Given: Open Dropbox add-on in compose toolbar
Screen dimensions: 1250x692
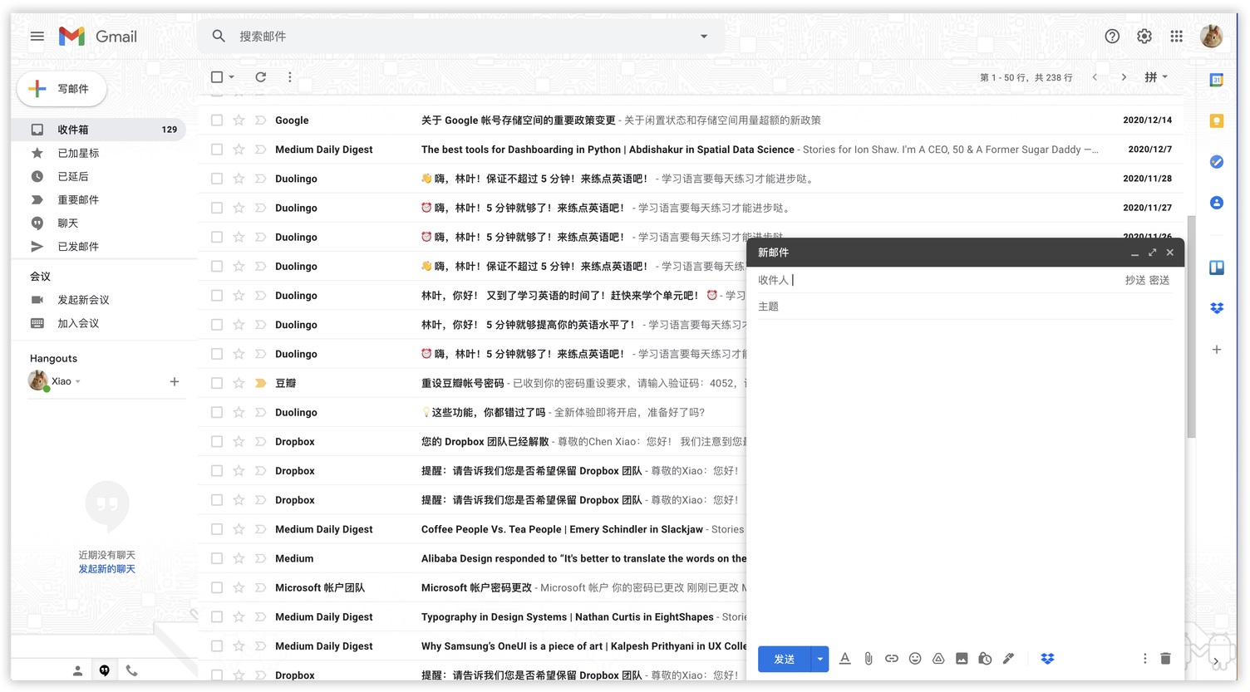Looking at the screenshot, I should click(1047, 659).
